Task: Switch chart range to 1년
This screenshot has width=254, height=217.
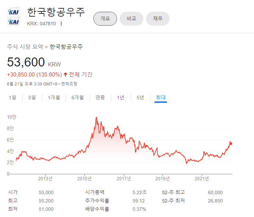Action: pos(121,98)
